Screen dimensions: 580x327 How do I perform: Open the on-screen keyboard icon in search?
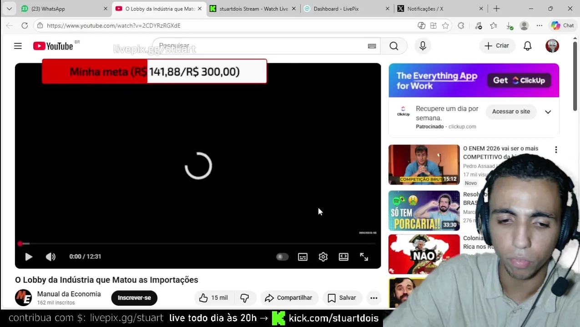(x=372, y=46)
